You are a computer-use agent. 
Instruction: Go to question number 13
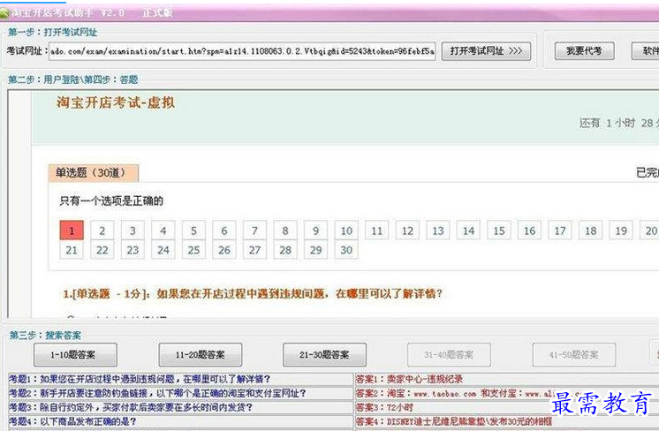tap(438, 231)
